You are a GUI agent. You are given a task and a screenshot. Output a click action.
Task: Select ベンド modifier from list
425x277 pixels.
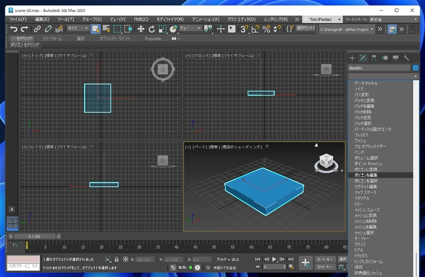click(x=380, y=152)
